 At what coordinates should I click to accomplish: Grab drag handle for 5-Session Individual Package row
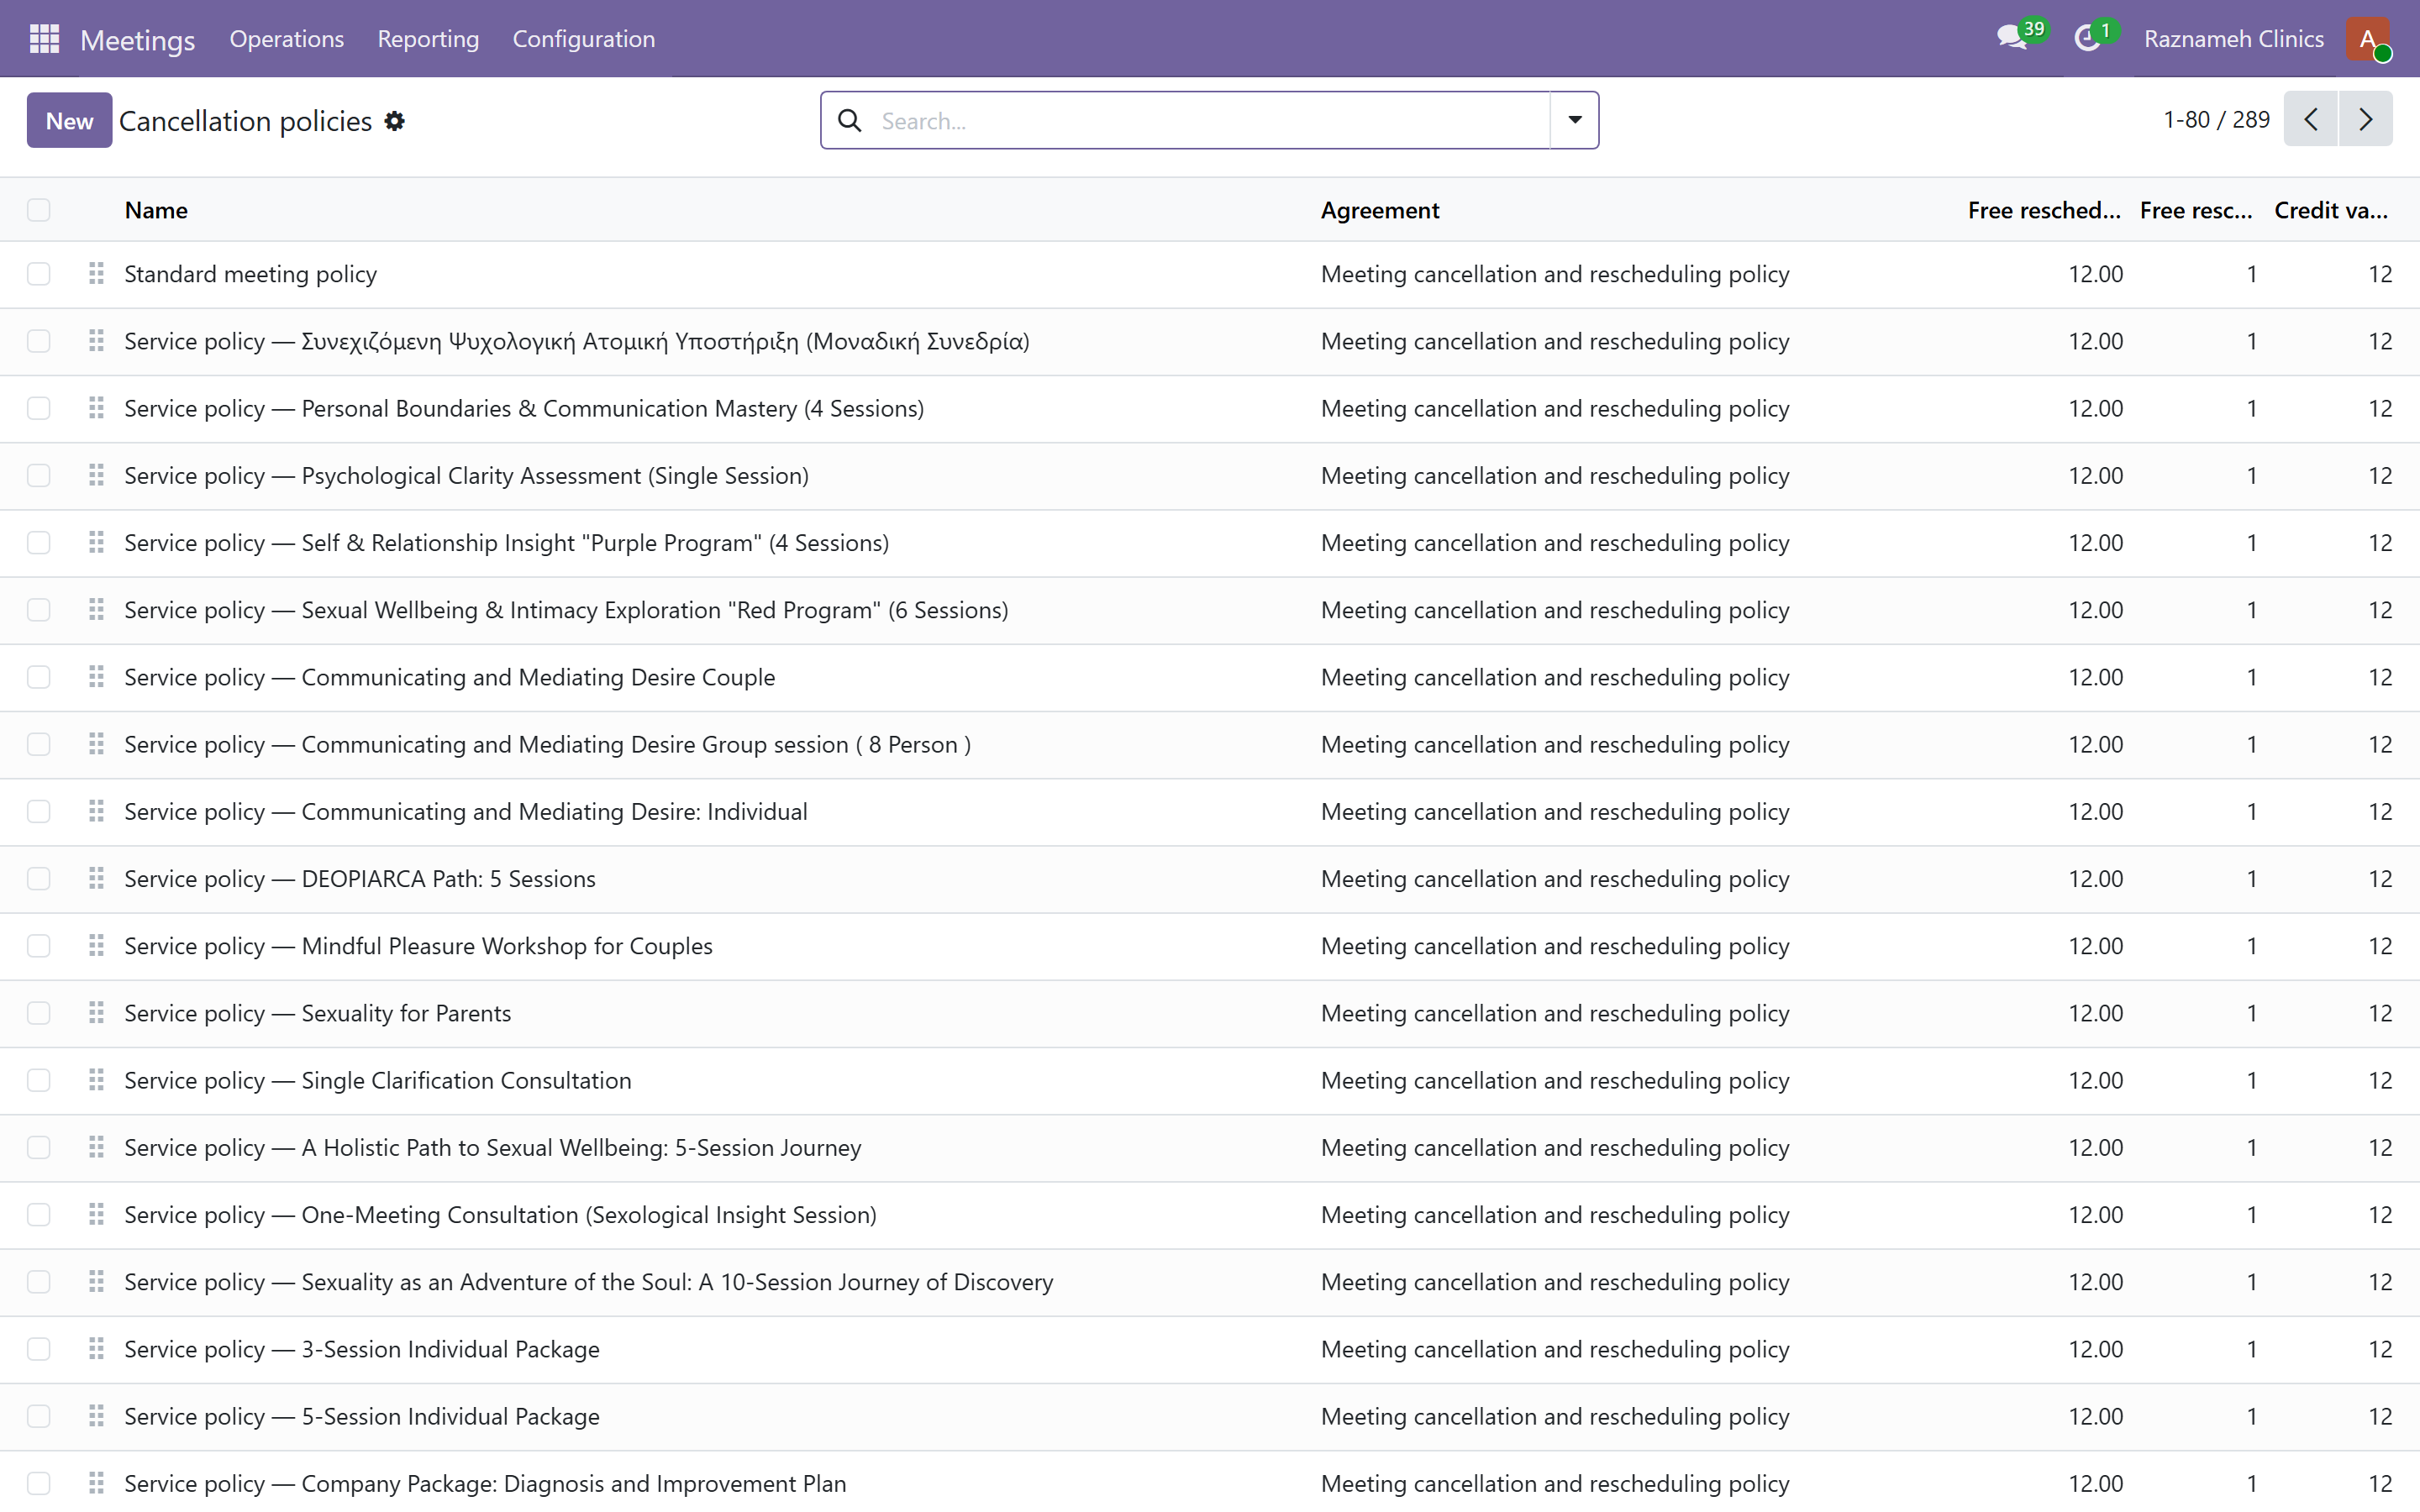coord(96,1415)
